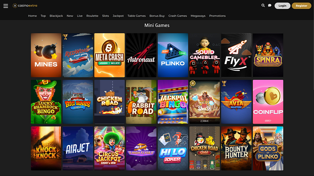This screenshot has height=176, width=314.
Task: Launch the Mines game tile
Action: (x=46, y=55)
